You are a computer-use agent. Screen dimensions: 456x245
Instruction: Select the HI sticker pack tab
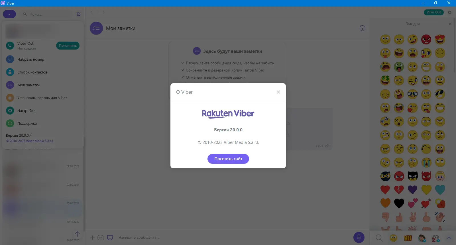(x=408, y=238)
